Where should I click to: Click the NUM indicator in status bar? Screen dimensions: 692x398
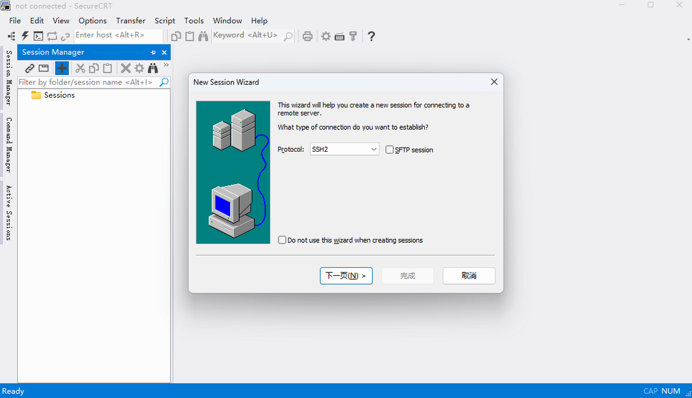(x=671, y=391)
